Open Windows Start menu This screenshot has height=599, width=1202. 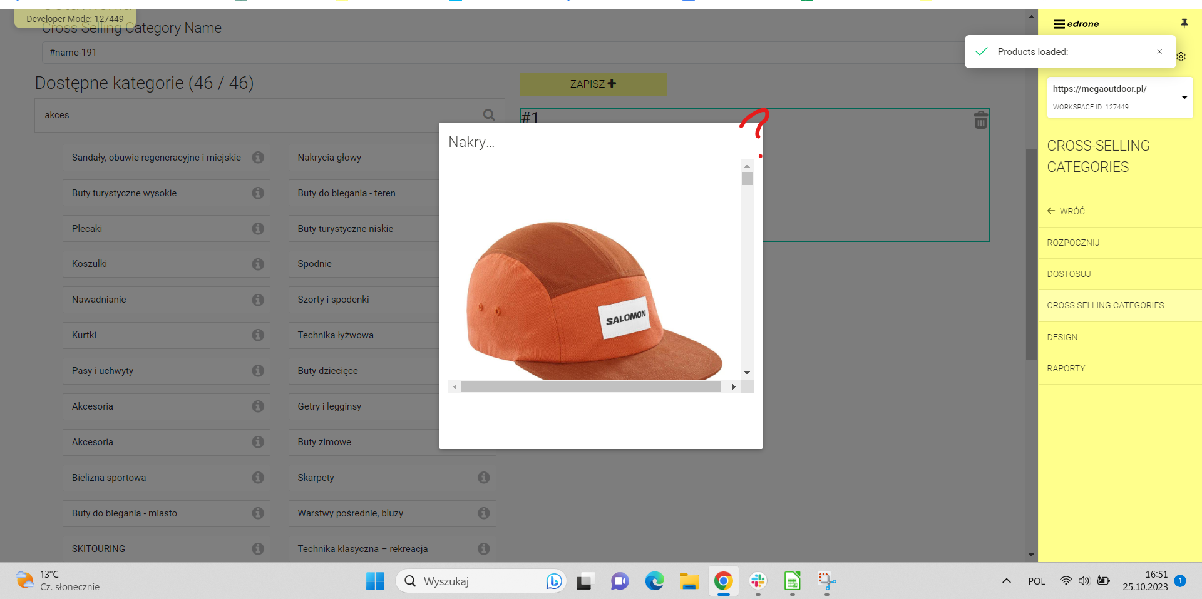click(375, 581)
